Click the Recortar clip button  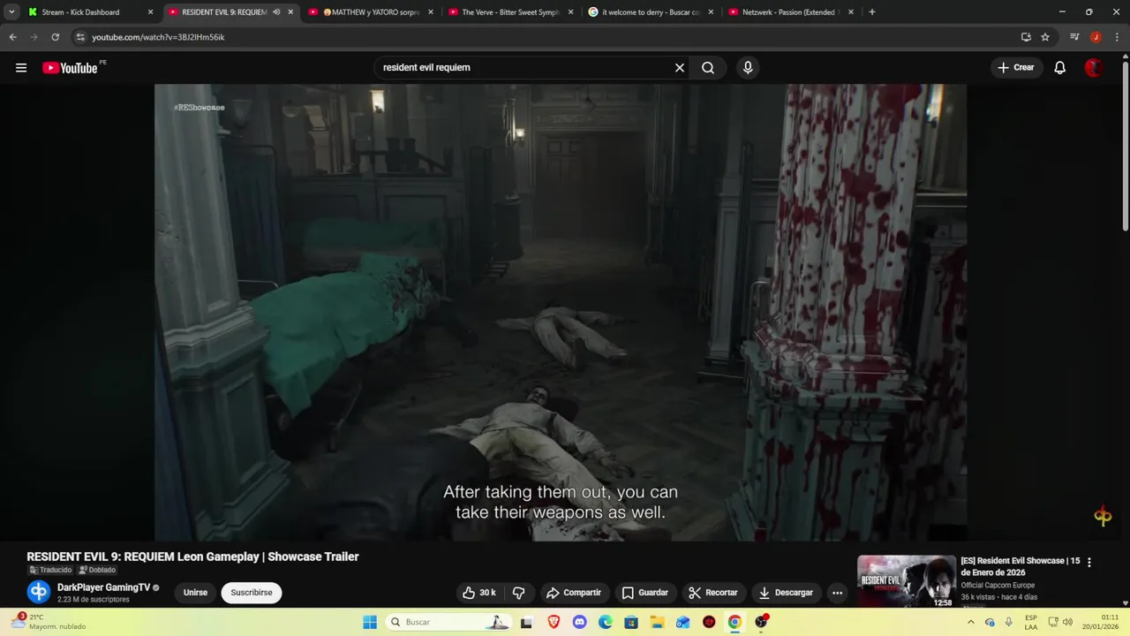713,593
